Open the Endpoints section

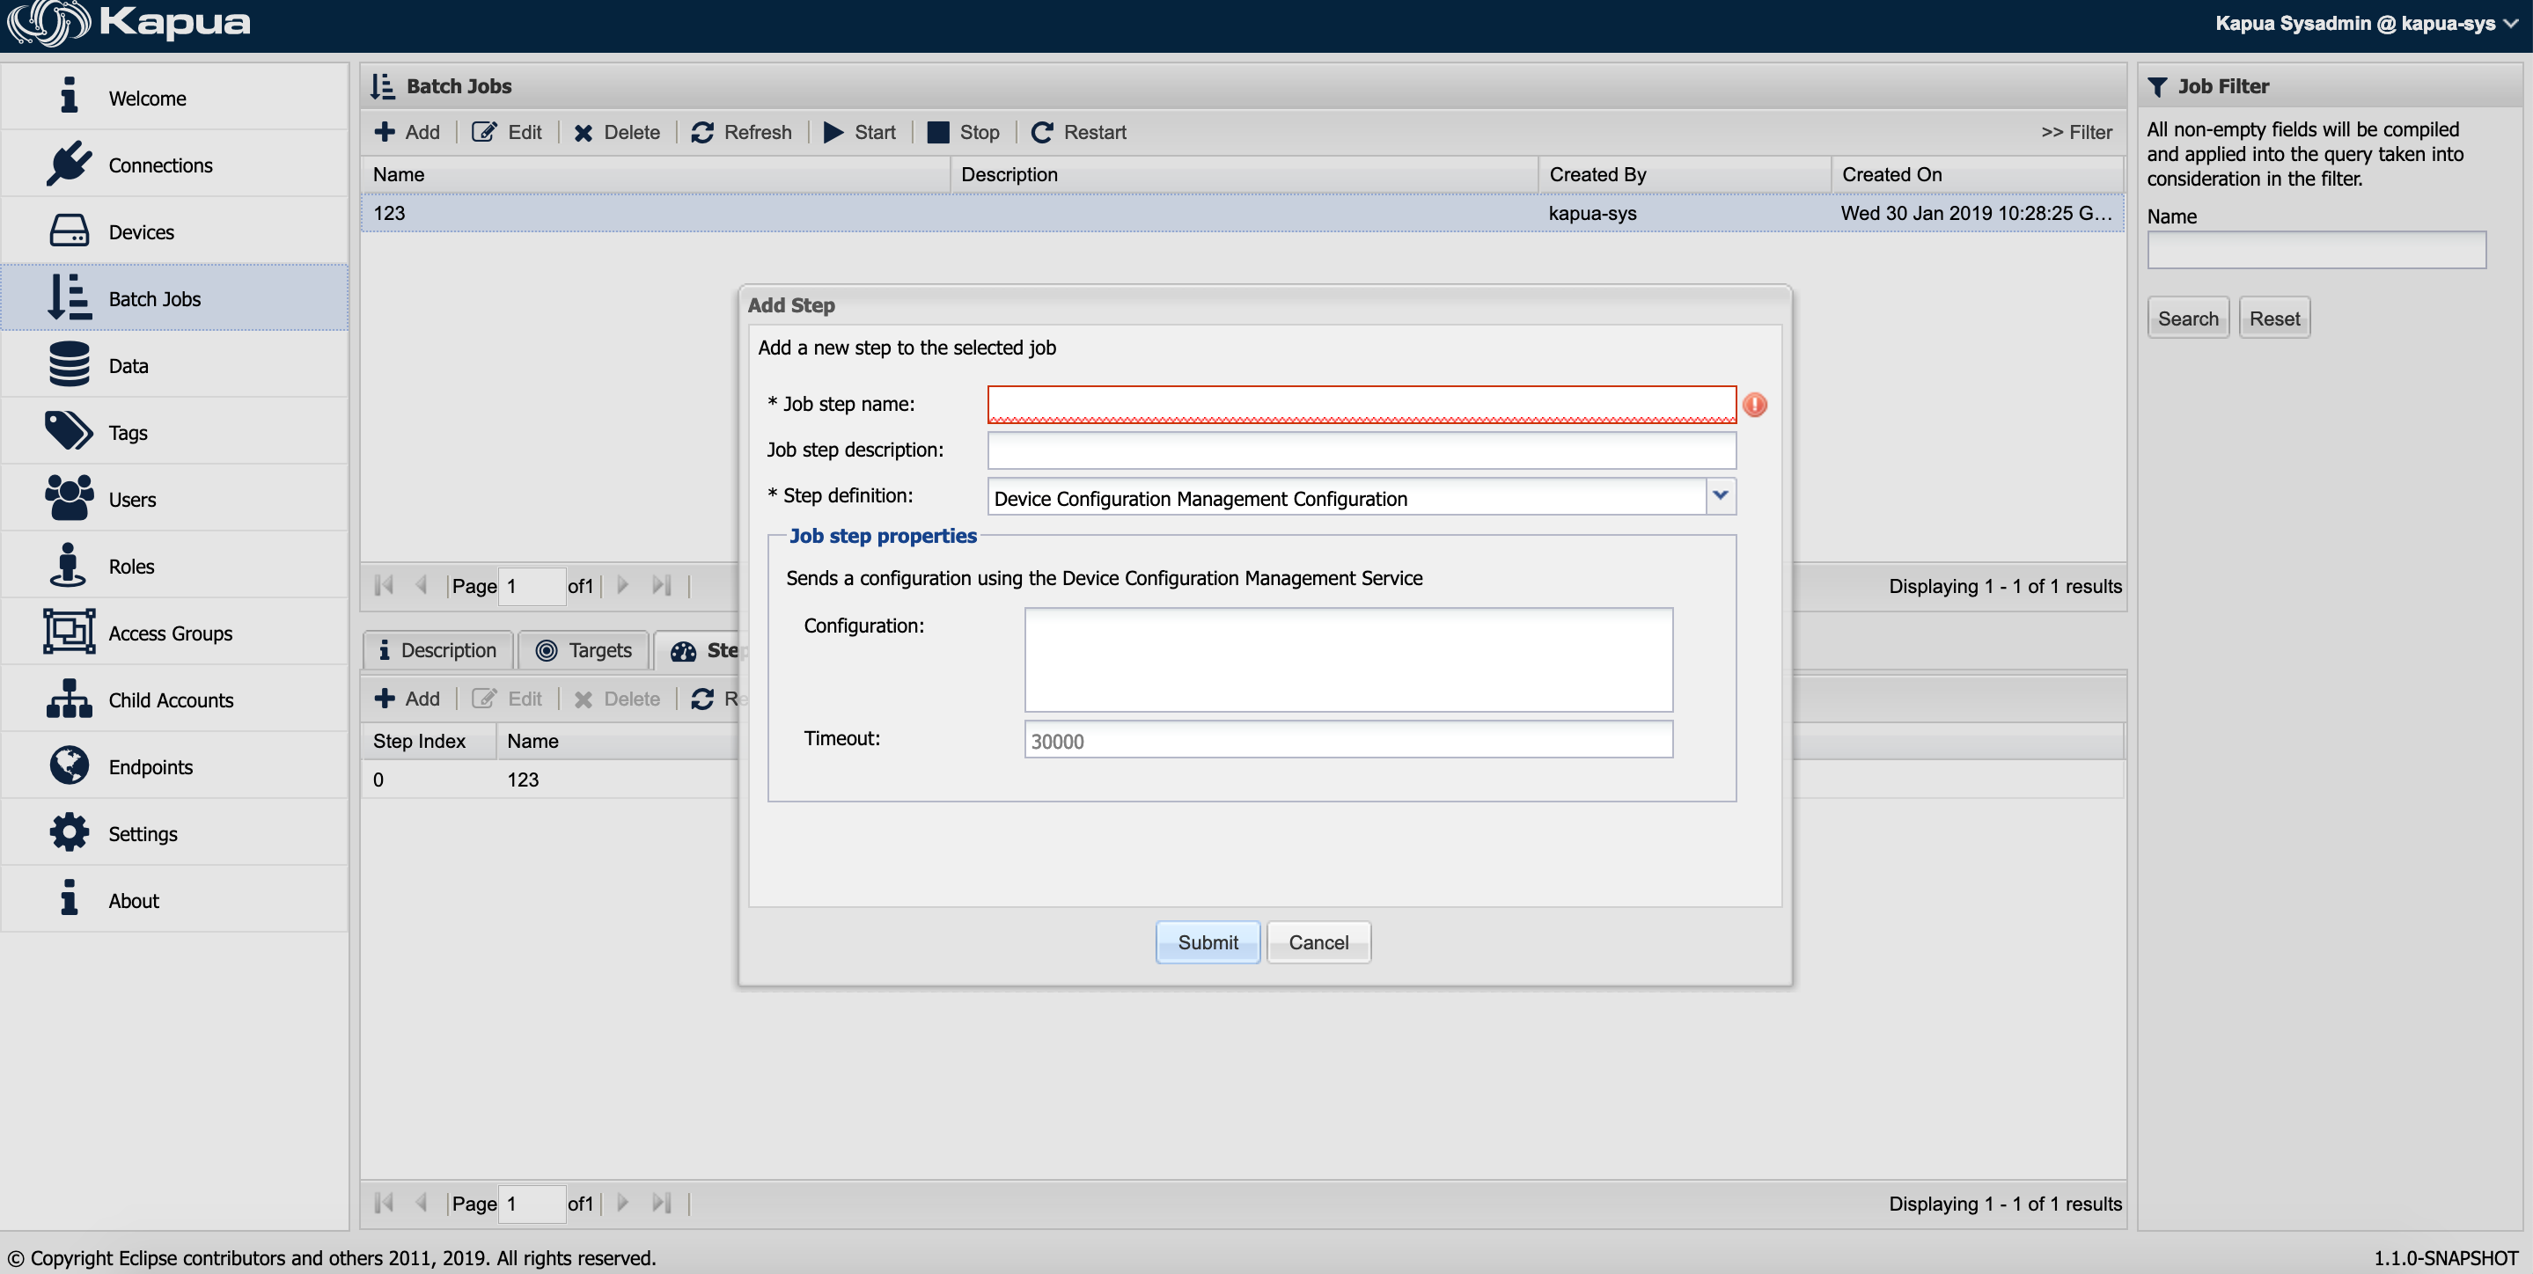[150, 766]
